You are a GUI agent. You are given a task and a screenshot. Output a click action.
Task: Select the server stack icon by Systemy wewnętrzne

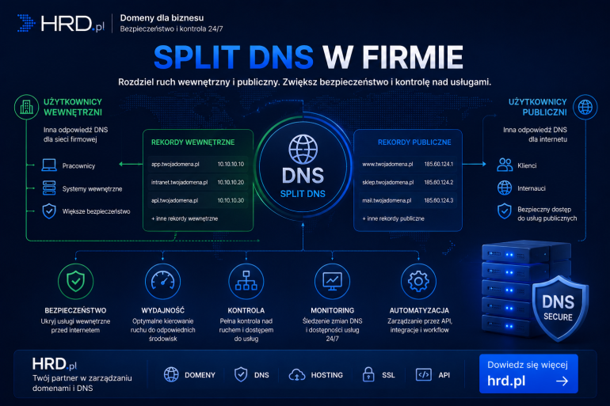49,188
